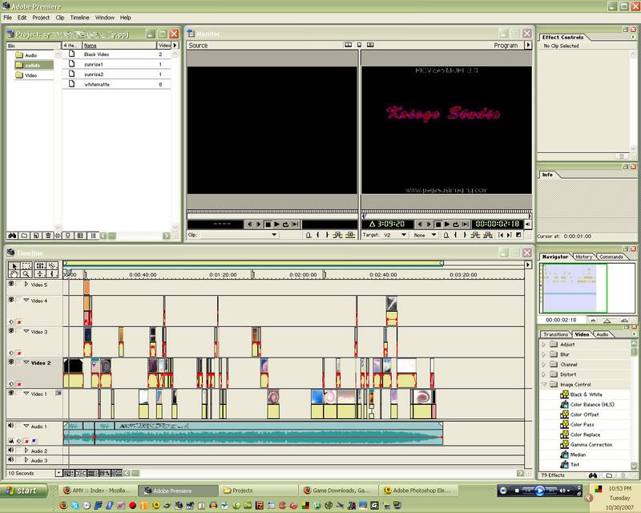Screen dimensions: 641x513
Task: Select the Color Balance (HLS) effect
Action: (x=591, y=404)
